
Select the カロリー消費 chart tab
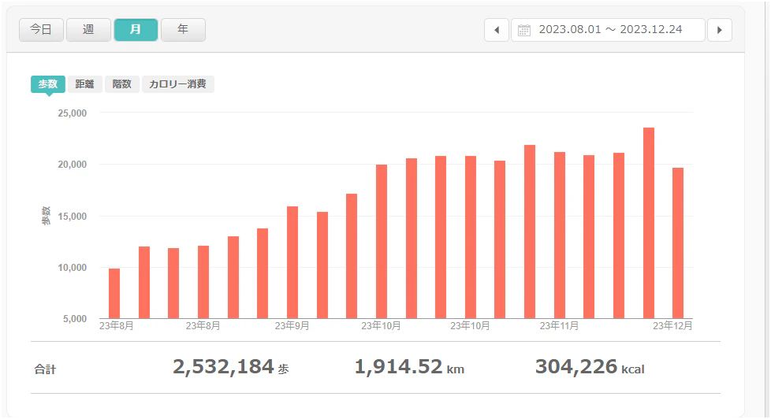178,84
